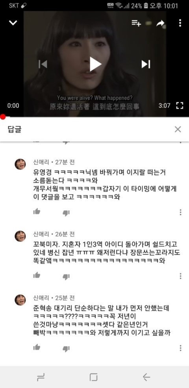Like the comment posted 25분 전
Screen dimensions: 189x388
(x=37, y=347)
